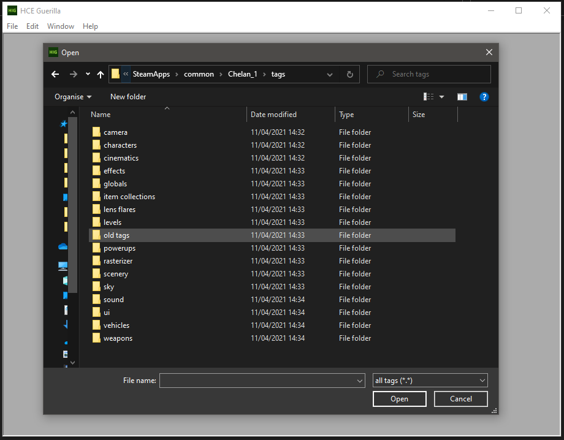Select the cinematics folder icon

pyautogui.click(x=96, y=158)
